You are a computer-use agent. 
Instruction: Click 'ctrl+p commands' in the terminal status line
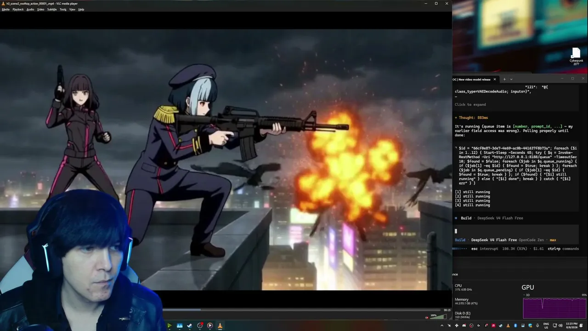pos(563,249)
